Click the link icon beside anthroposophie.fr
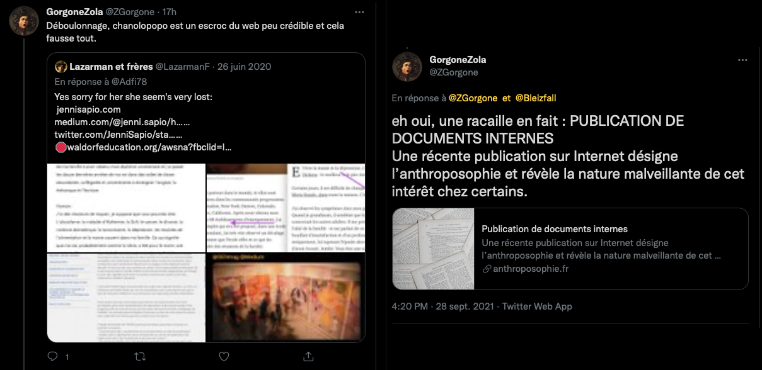 [x=487, y=269]
